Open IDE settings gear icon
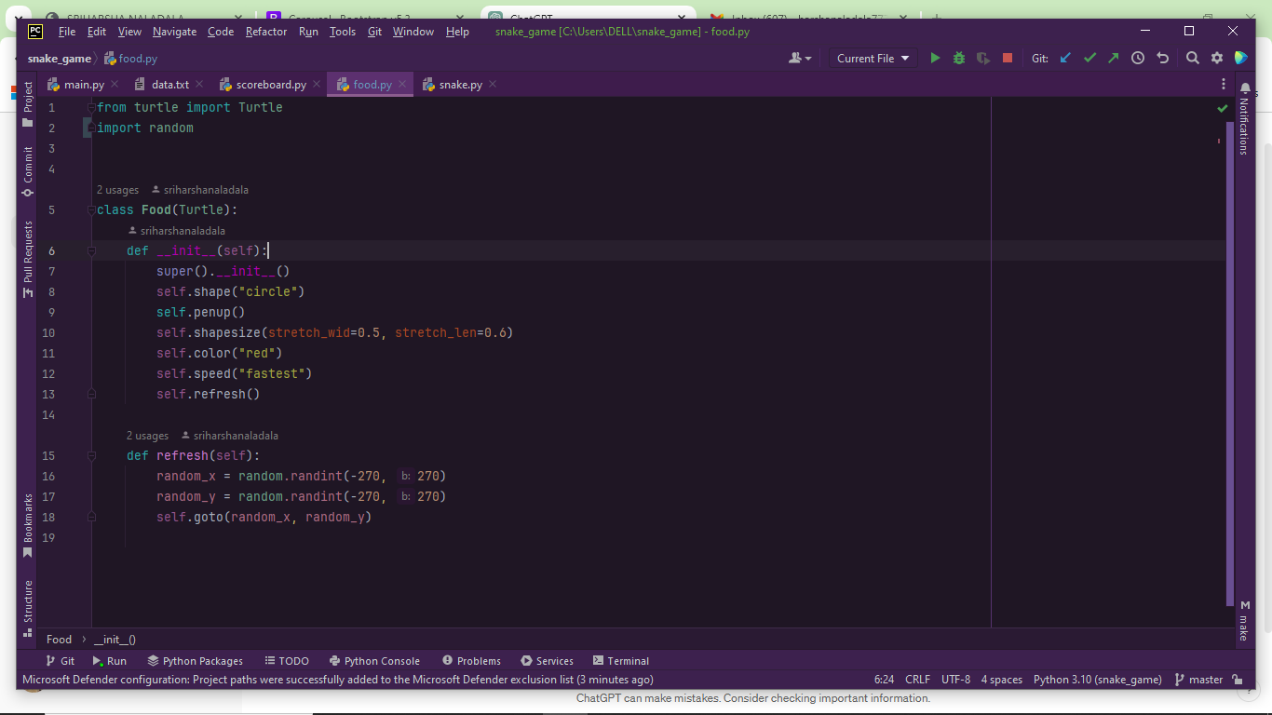The width and height of the screenshot is (1272, 715). (1216, 58)
